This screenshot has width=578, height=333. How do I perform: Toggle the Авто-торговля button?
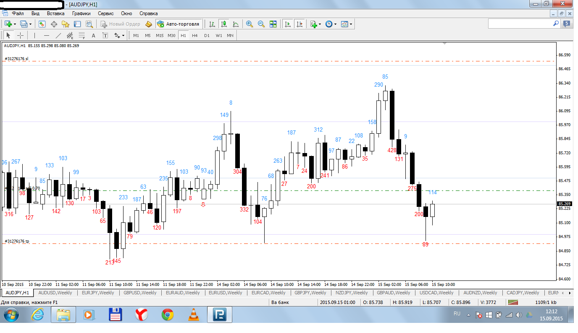[x=178, y=24]
